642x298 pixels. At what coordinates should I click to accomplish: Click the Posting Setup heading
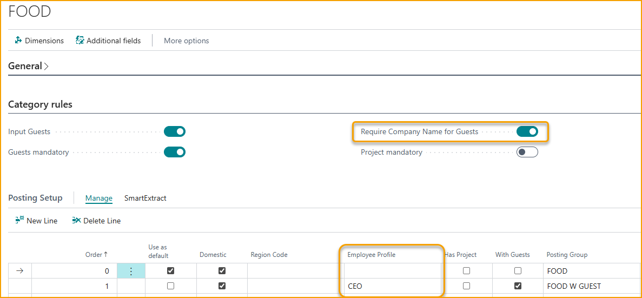[x=35, y=198]
